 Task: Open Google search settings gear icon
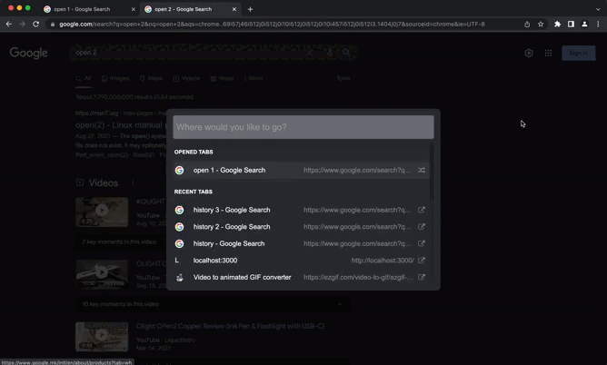[x=529, y=53]
